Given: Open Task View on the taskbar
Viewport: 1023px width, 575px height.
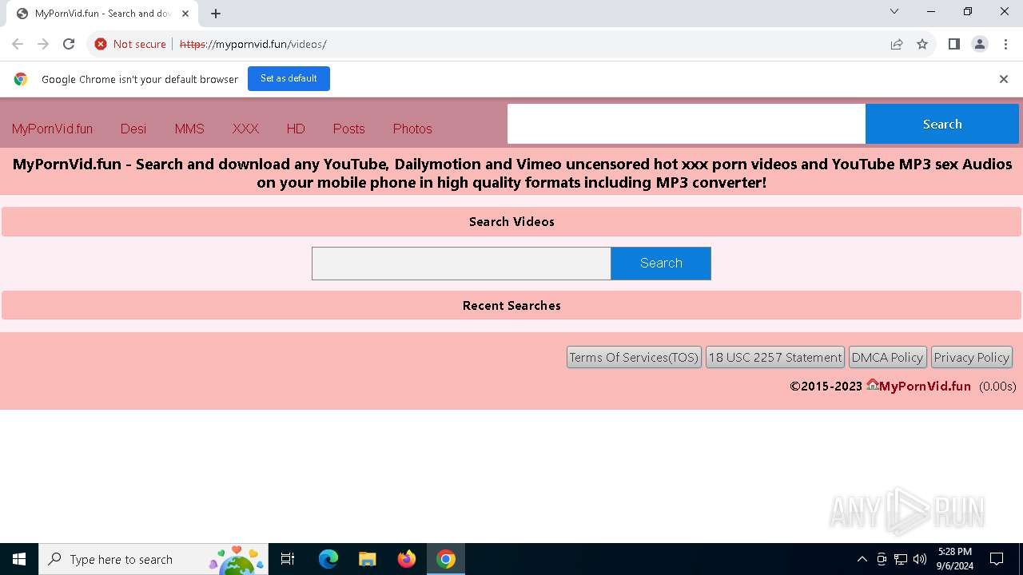Looking at the screenshot, I should point(289,559).
